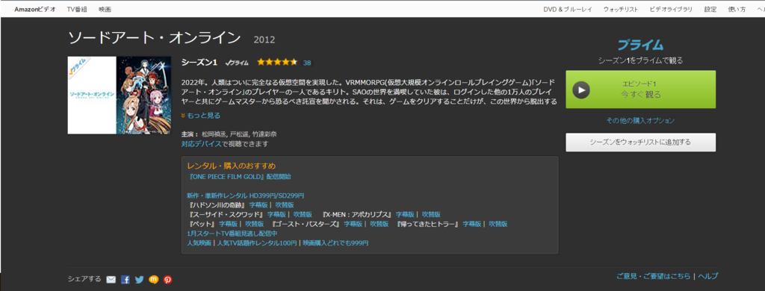Share via the email envelope icon

point(111,280)
